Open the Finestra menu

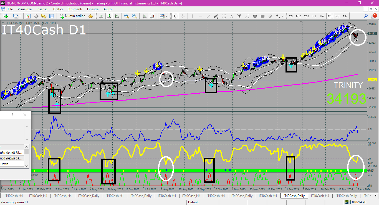(x=93, y=9)
